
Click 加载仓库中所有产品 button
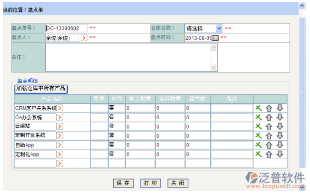tap(41, 89)
